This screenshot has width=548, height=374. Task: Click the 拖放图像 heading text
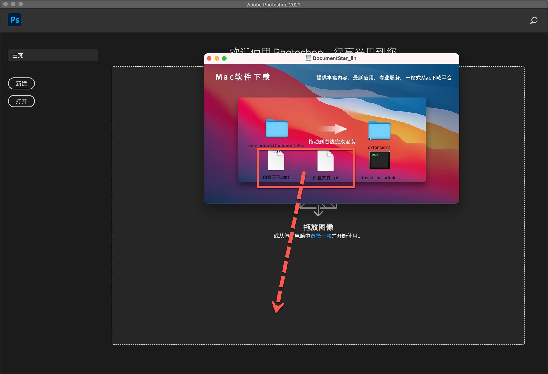[x=318, y=227]
